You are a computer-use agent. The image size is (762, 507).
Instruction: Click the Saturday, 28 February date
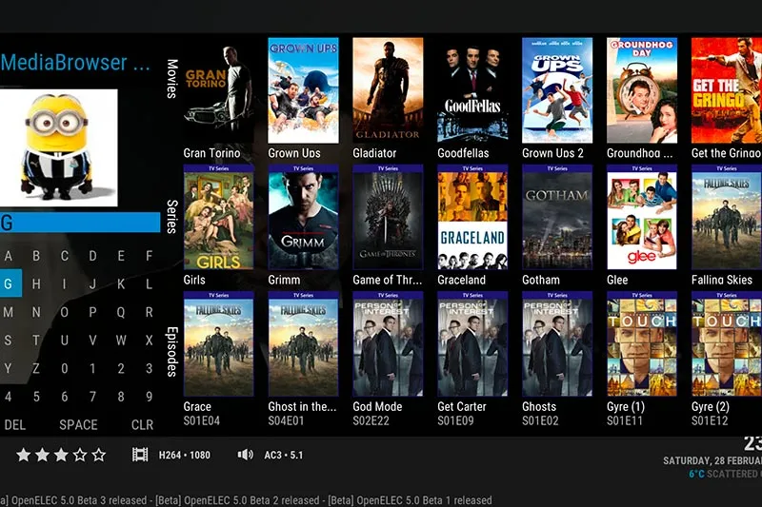pyautogui.click(x=712, y=460)
